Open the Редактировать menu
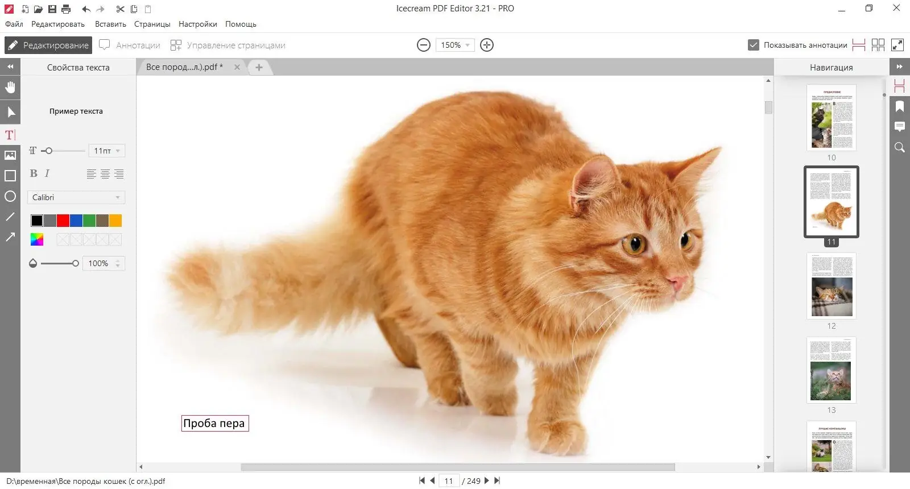The width and height of the screenshot is (910, 489). 58,24
